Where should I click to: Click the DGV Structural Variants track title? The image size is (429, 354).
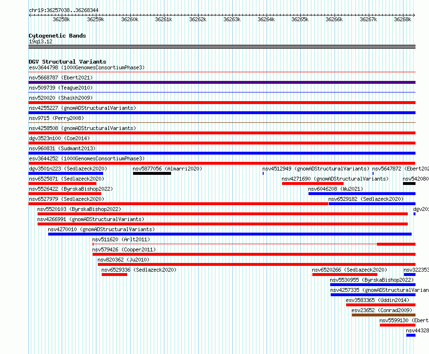pos(67,62)
